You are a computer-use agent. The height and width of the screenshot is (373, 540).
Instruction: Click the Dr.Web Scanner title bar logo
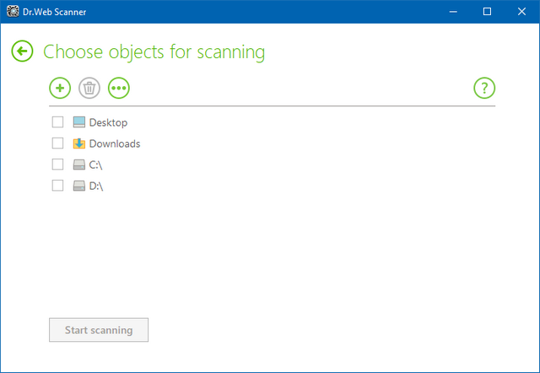coord(11,12)
